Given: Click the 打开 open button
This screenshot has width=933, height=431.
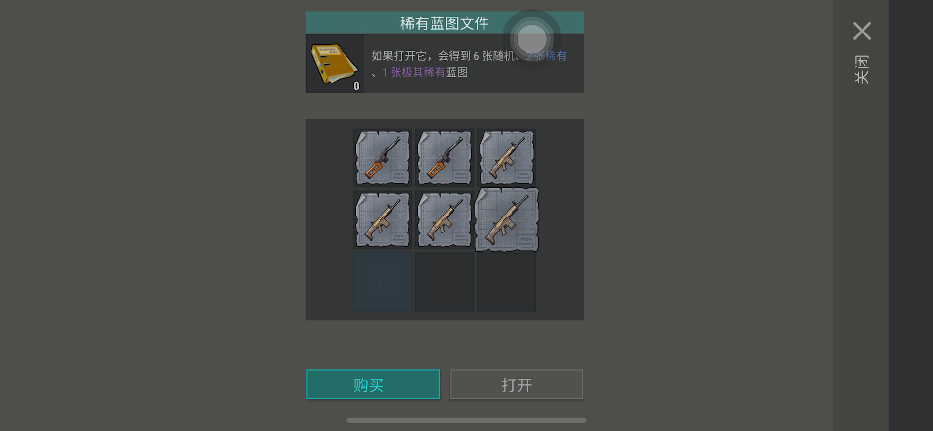Looking at the screenshot, I should click(x=517, y=384).
